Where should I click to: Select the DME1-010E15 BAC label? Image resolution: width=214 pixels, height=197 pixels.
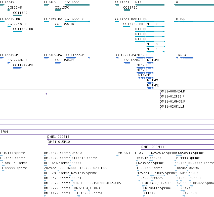point(58,137)
